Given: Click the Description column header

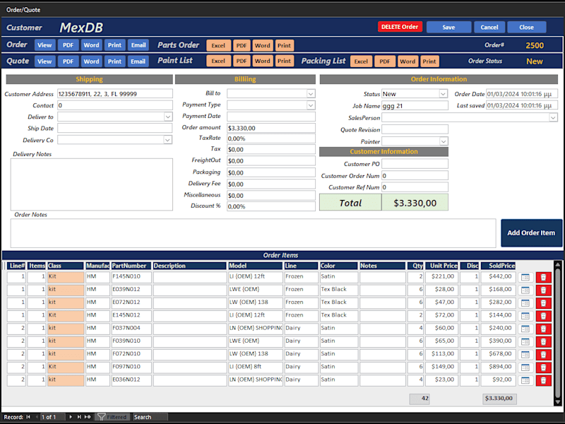Looking at the screenshot, I should click(189, 266).
